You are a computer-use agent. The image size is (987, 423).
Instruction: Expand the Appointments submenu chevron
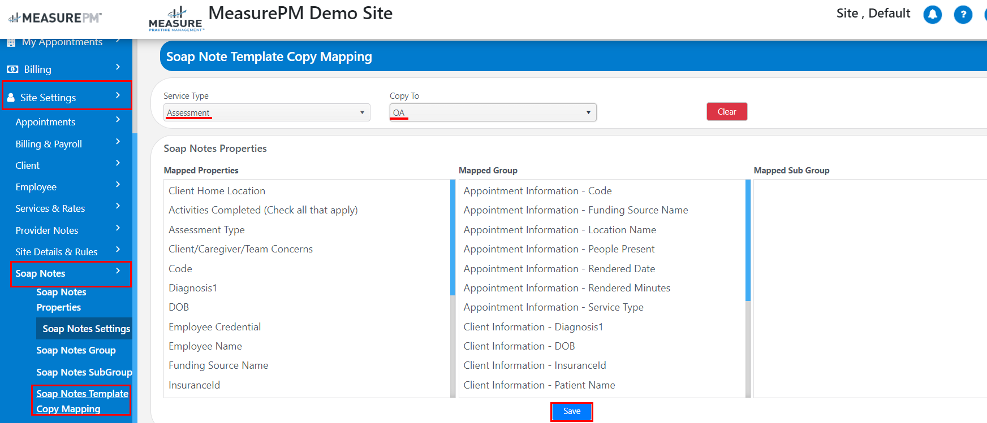tap(118, 119)
